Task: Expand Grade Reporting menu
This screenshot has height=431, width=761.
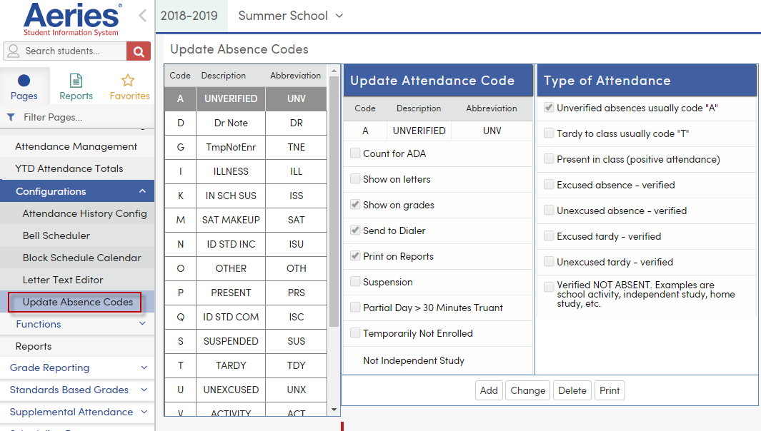Action: tap(77, 367)
